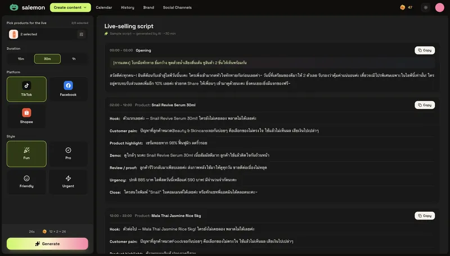Click the credits coin icon showing 47
The height and width of the screenshot is (256, 450).
pyautogui.click(x=402, y=7)
